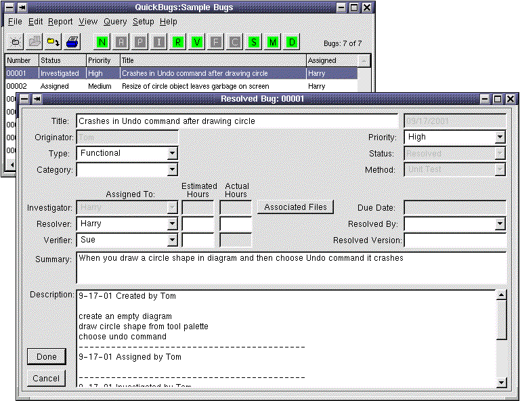Open the Setup menu
The width and height of the screenshot is (520, 401).
click(x=144, y=22)
